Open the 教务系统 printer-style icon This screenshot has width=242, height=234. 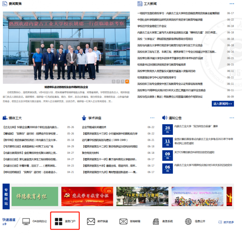click(156, 221)
